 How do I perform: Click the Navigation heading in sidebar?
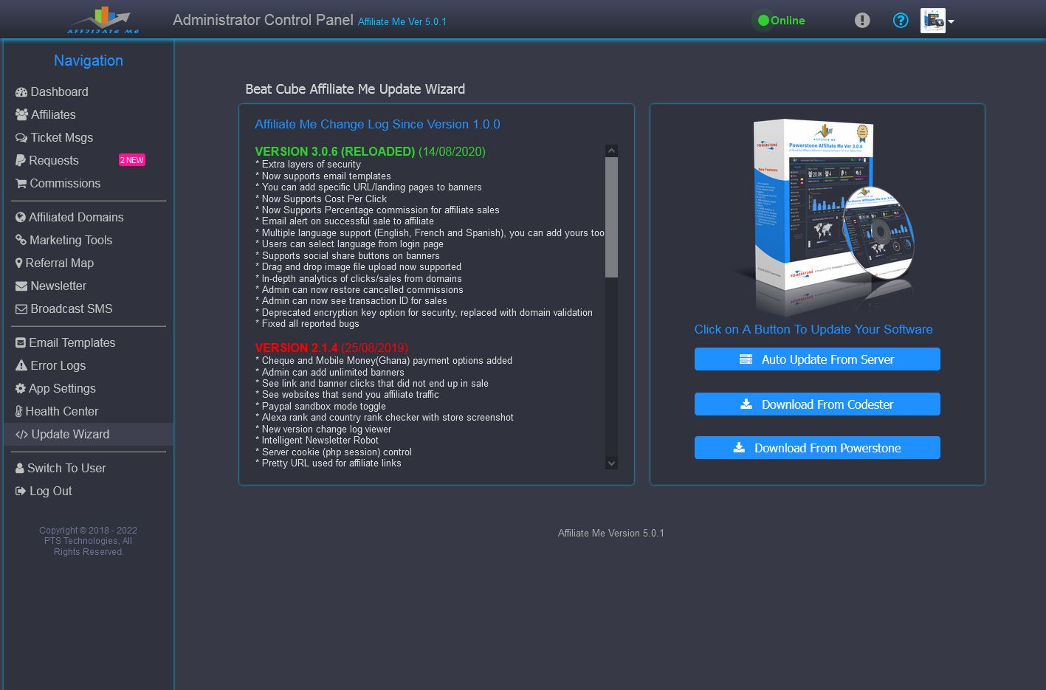click(x=89, y=61)
